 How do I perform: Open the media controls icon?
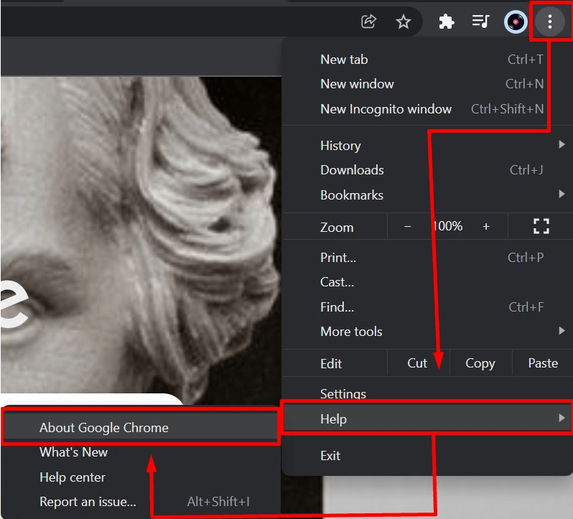(x=480, y=22)
